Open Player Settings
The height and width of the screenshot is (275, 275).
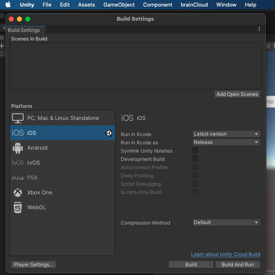pos(33,265)
